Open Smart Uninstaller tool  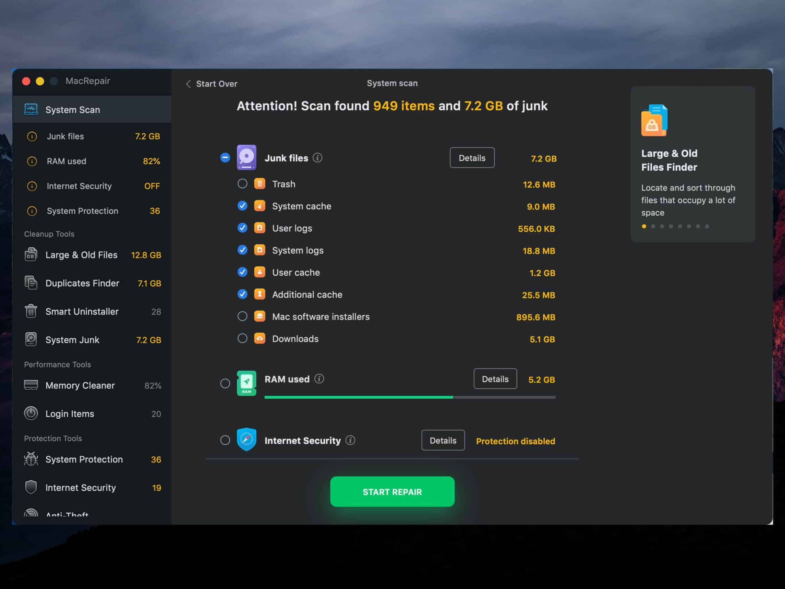[92, 312]
